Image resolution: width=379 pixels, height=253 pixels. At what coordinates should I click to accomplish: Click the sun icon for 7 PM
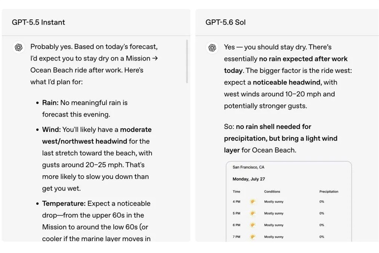(x=253, y=237)
